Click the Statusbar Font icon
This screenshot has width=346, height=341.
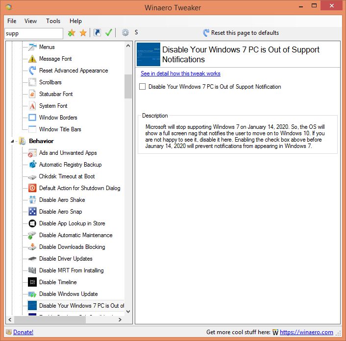click(x=32, y=94)
